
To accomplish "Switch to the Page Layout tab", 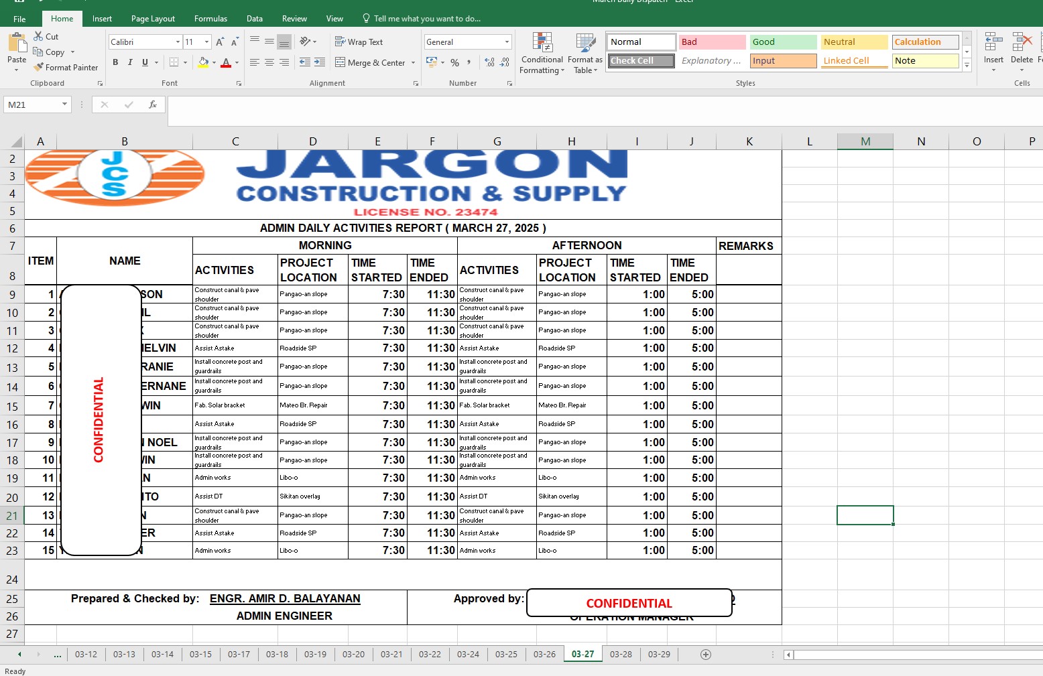I will coord(153,19).
